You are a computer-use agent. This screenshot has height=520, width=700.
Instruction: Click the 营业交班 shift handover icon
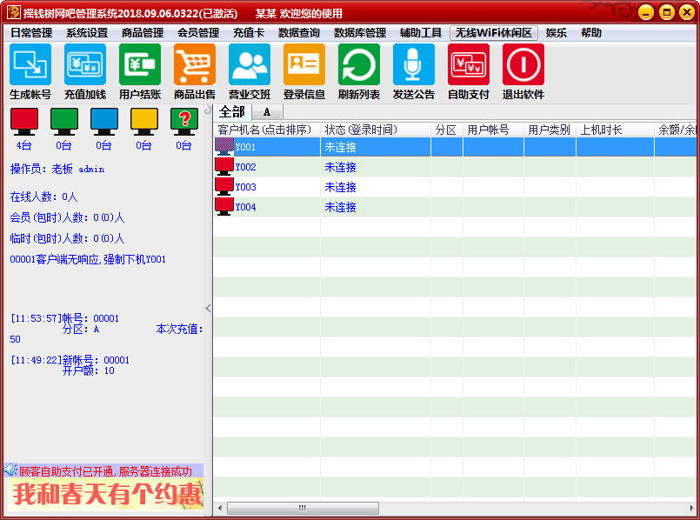(250, 65)
